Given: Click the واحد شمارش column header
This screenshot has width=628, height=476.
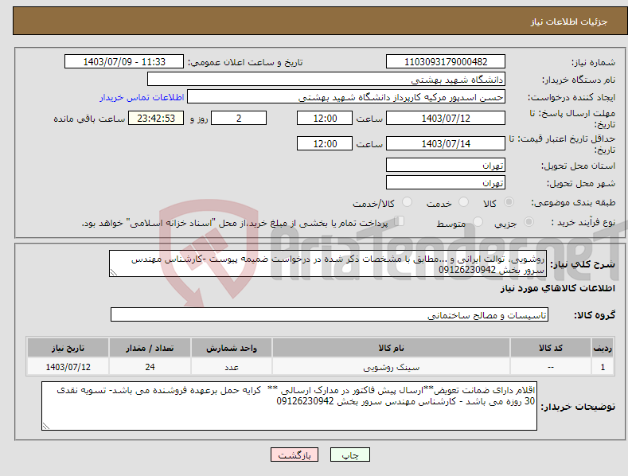Looking at the screenshot, I should pyautogui.click(x=232, y=348).
